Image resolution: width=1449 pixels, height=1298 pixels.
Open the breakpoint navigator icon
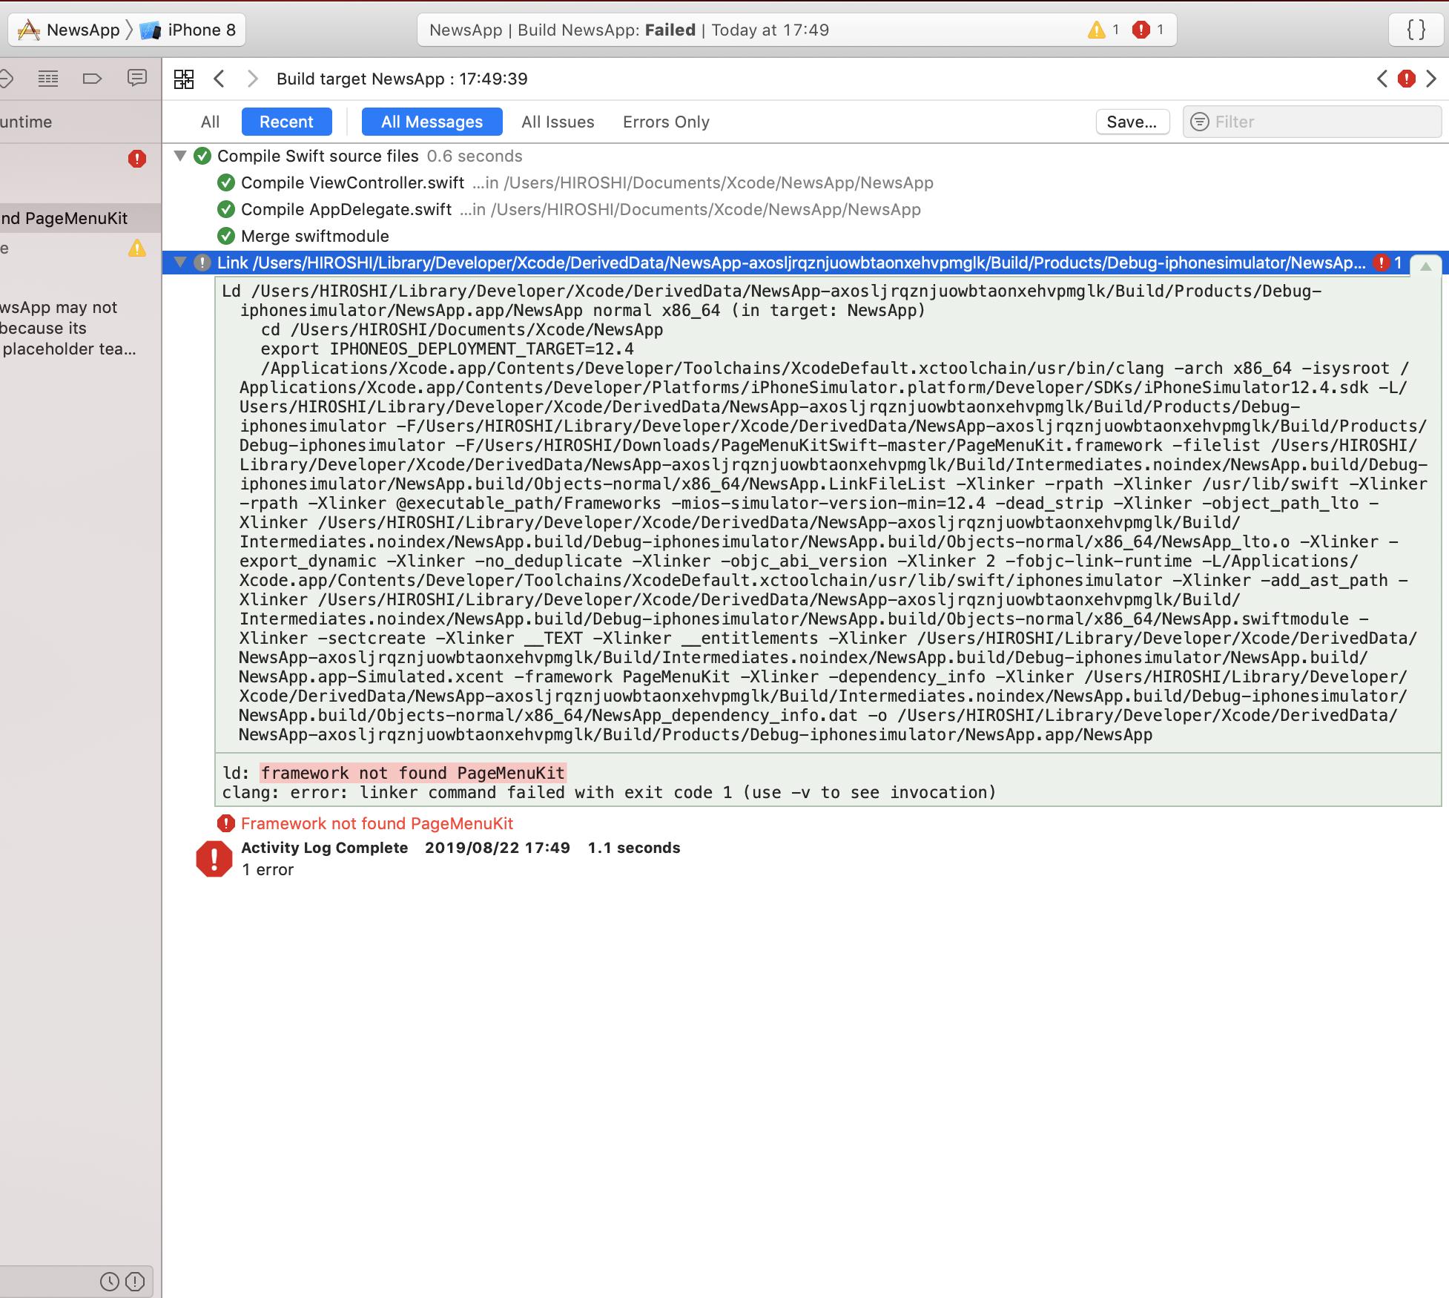pos(92,79)
